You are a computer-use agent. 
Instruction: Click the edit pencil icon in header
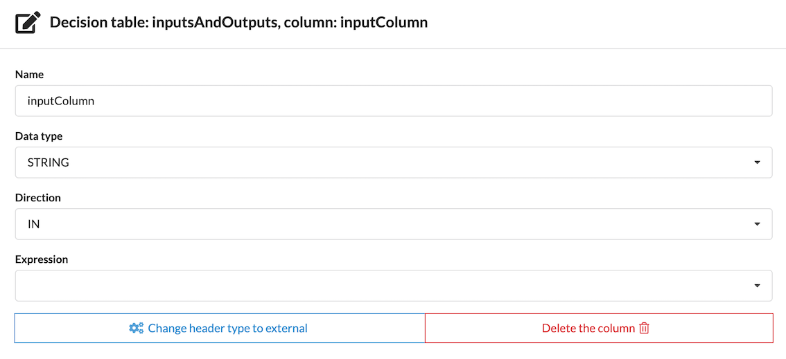point(28,23)
